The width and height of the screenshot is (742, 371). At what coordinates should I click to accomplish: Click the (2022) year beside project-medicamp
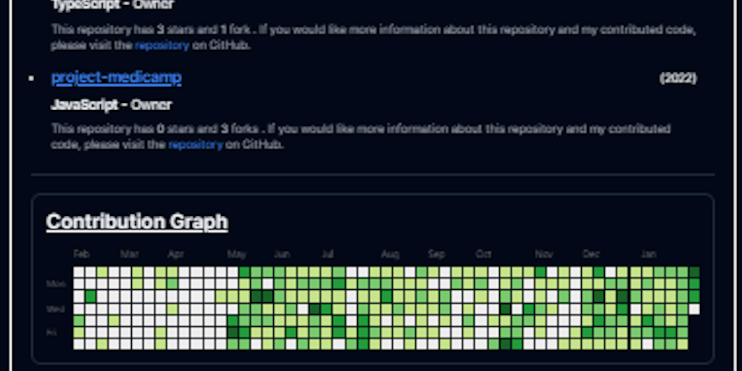tap(678, 78)
